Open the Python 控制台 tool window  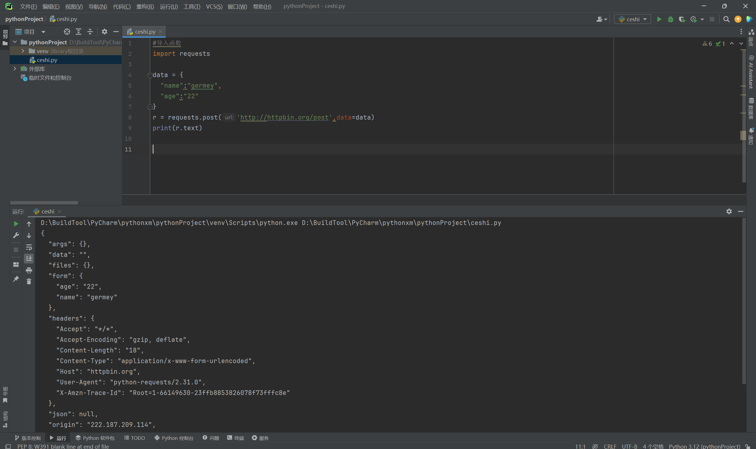coord(174,438)
